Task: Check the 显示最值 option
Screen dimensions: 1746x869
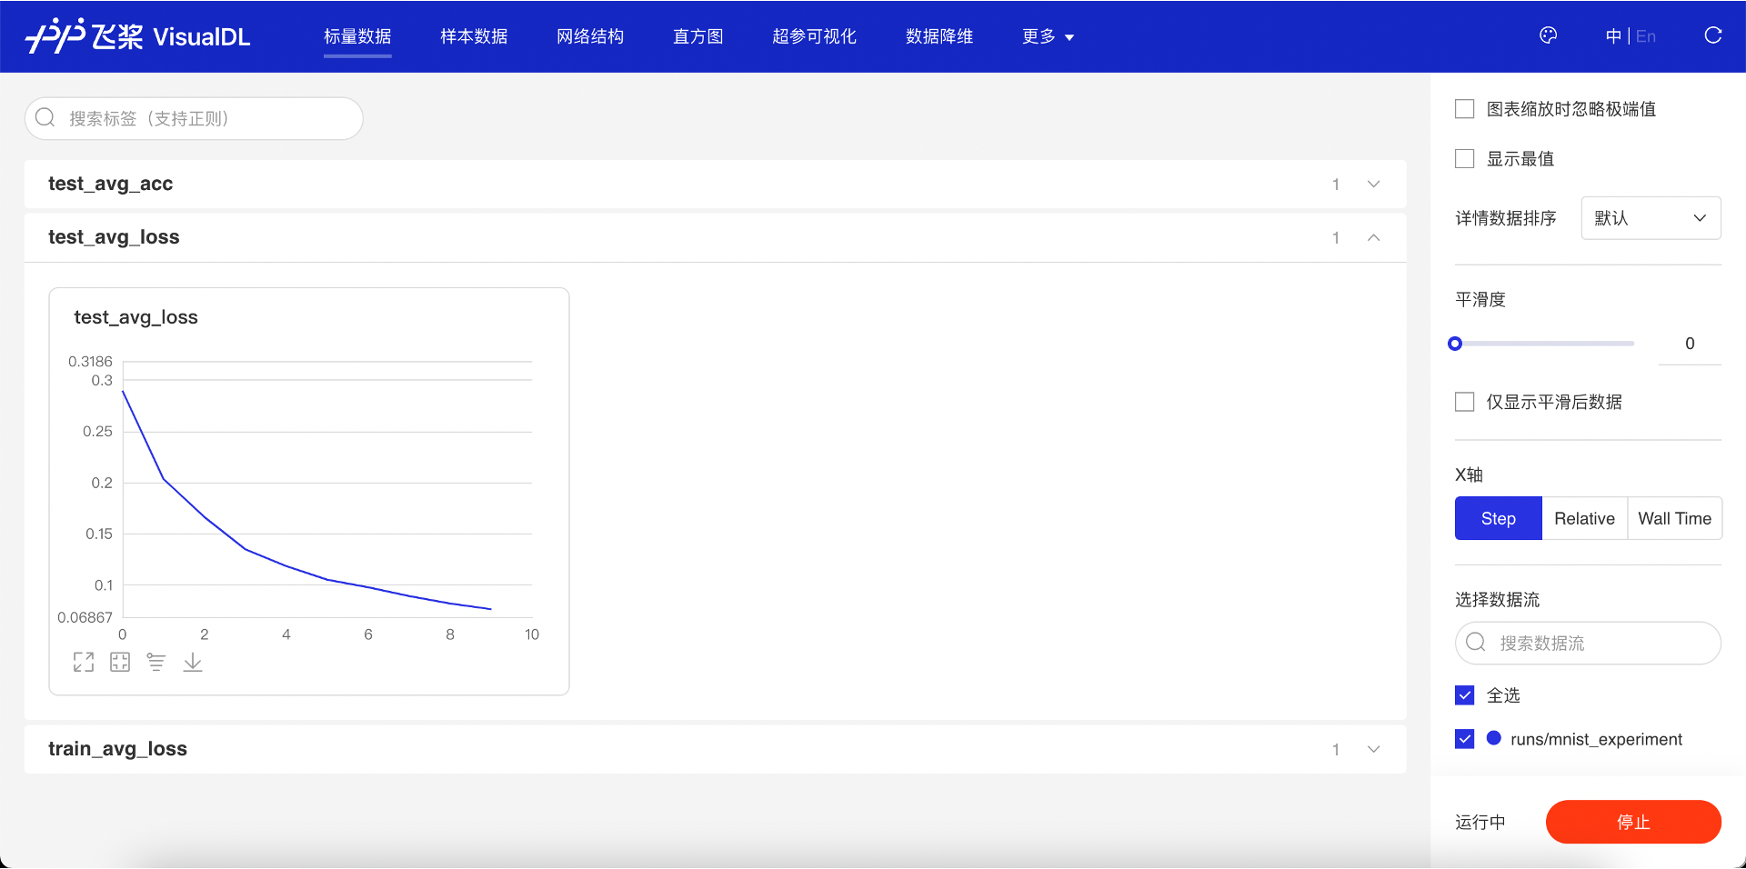Action: click(x=1465, y=159)
